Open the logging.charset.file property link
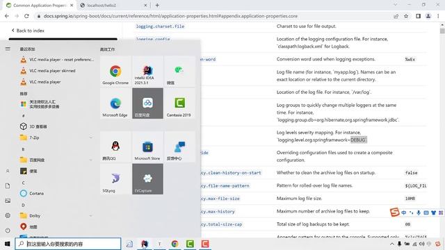This screenshot has width=445, height=250. (x=160, y=26)
